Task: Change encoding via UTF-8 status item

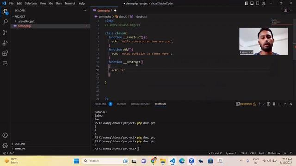Action: 243,153
